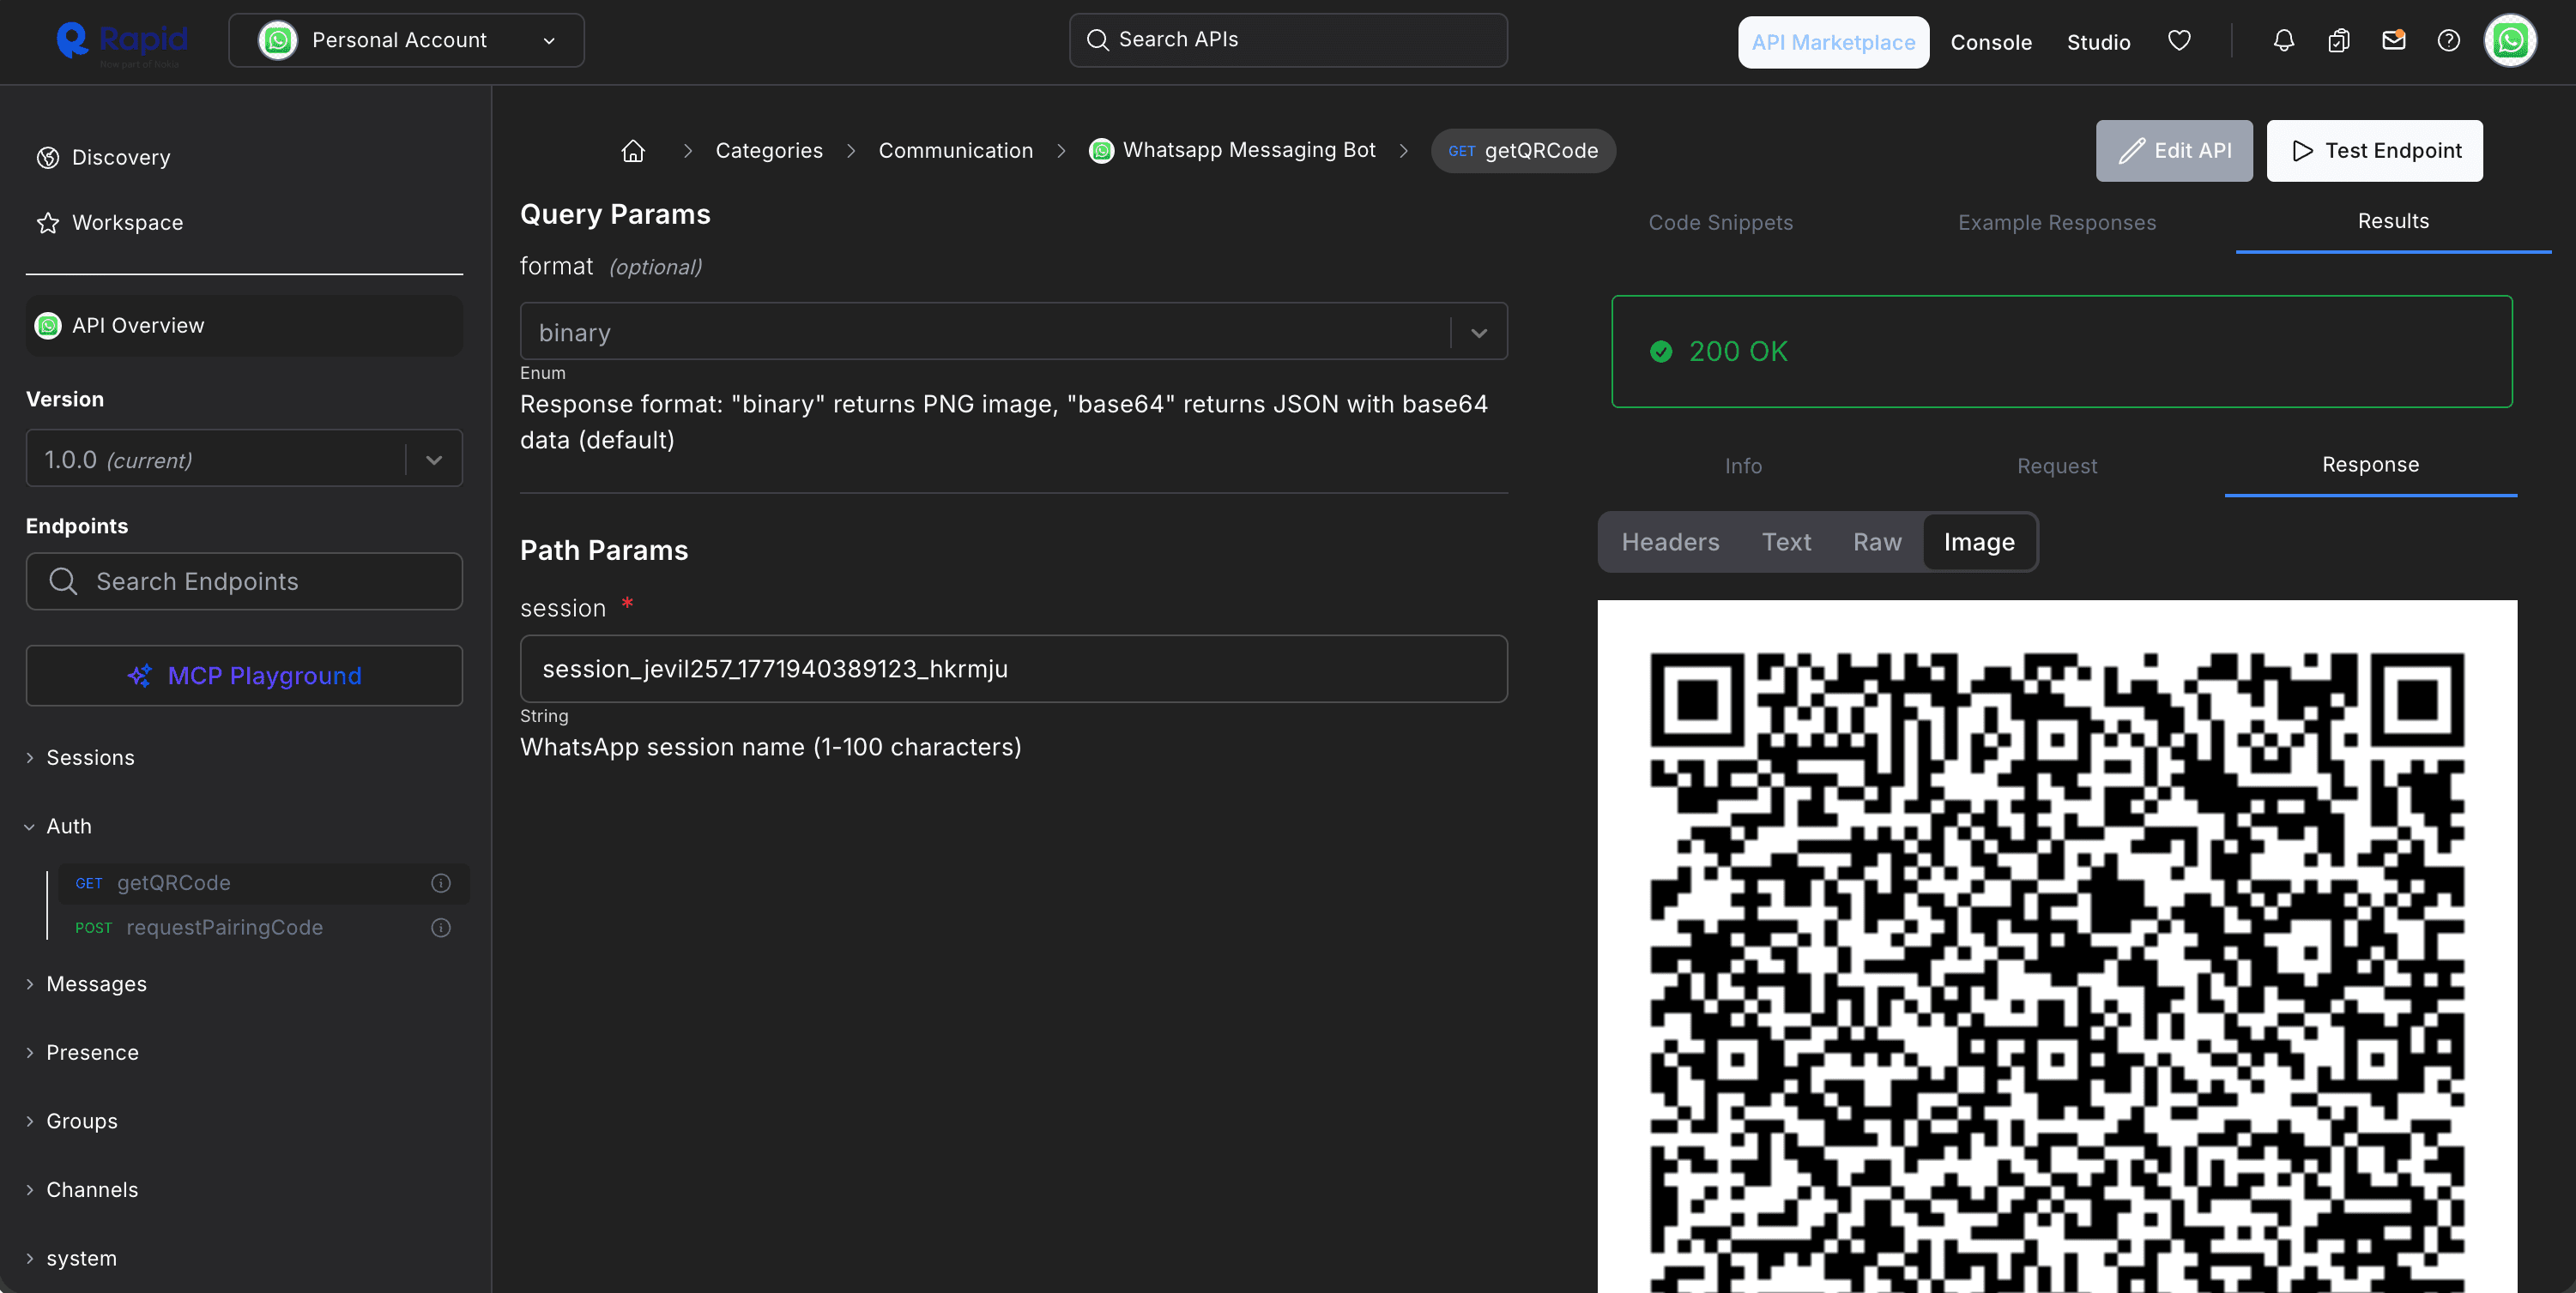Open the orders clipboard icon
Image resolution: width=2576 pixels, height=1293 pixels.
tap(2339, 40)
